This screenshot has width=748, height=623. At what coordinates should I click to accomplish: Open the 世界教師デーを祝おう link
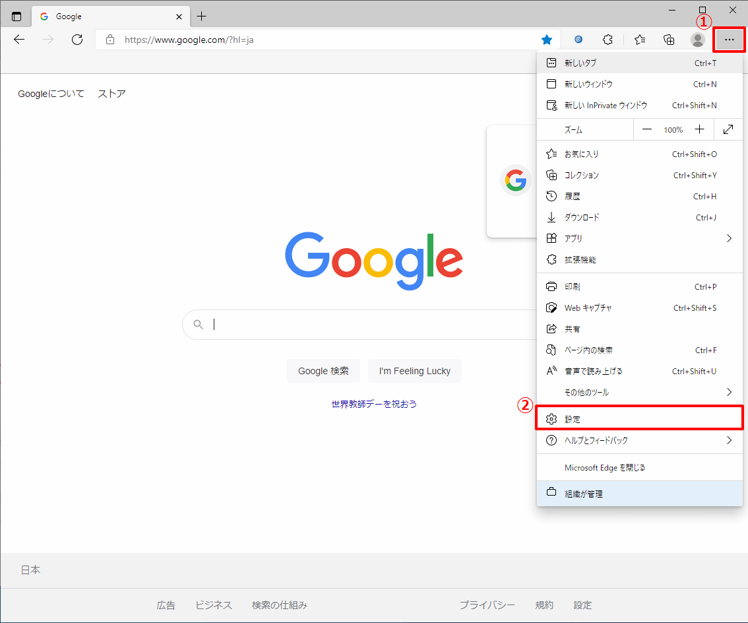[373, 403]
